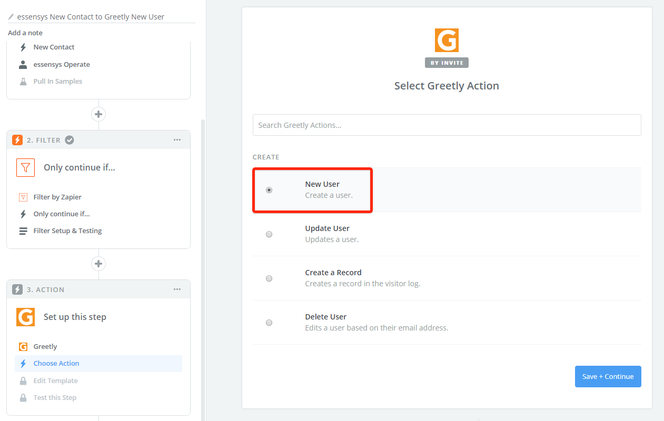The height and width of the screenshot is (421, 664).
Task: Click the lightning icon beside New Contact
Action: pos(23,47)
